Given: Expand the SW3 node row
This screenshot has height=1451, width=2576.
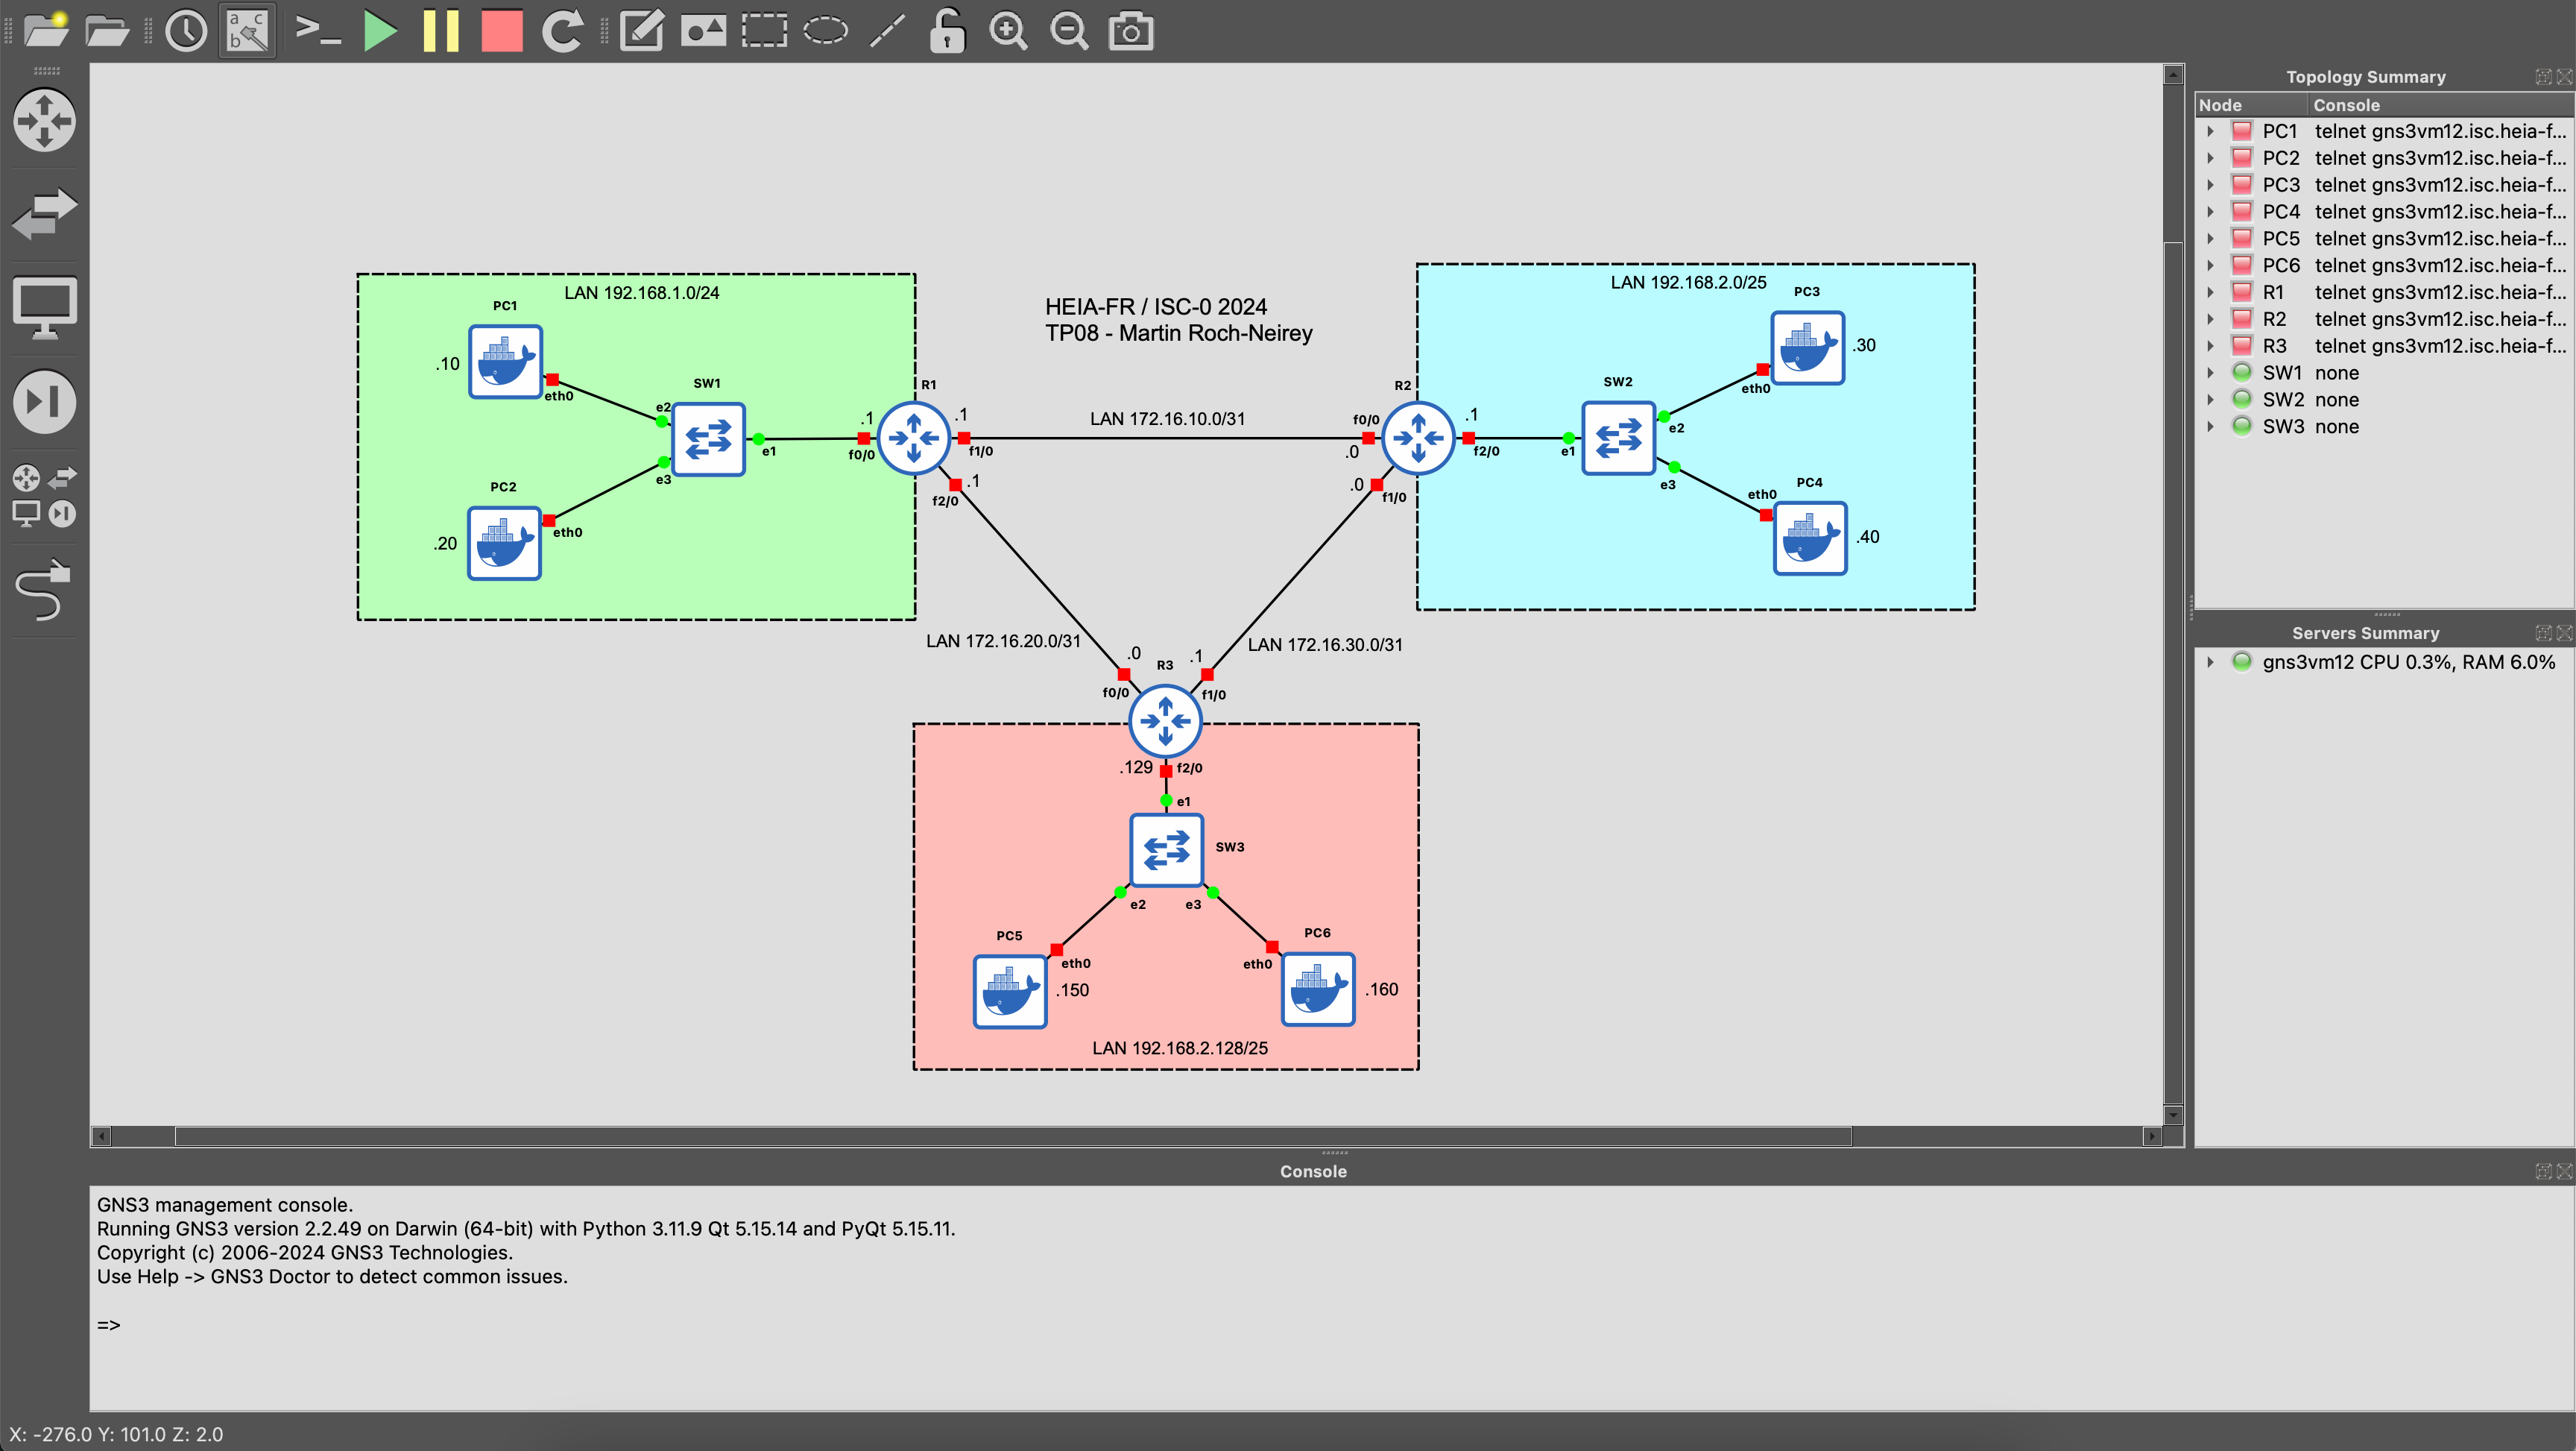Looking at the screenshot, I should coord(2211,427).
